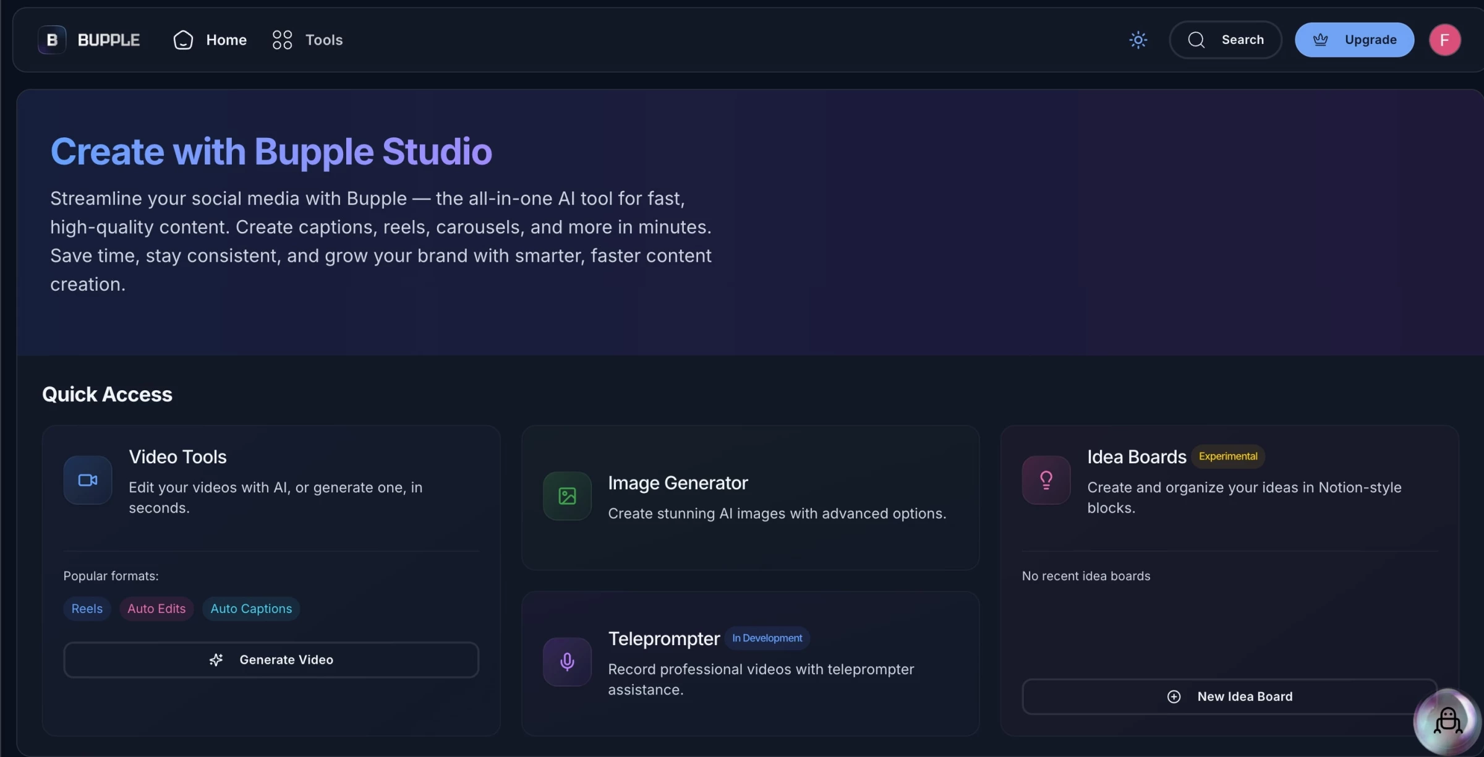Click the BUPPLE brand name

pos(109,40)
